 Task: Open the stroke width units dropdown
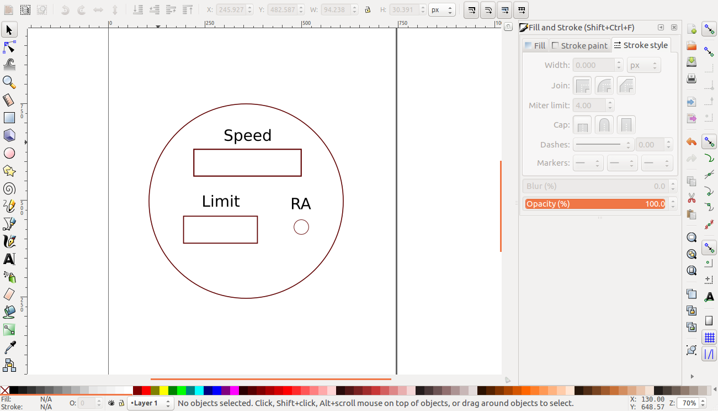pos(643,65)
